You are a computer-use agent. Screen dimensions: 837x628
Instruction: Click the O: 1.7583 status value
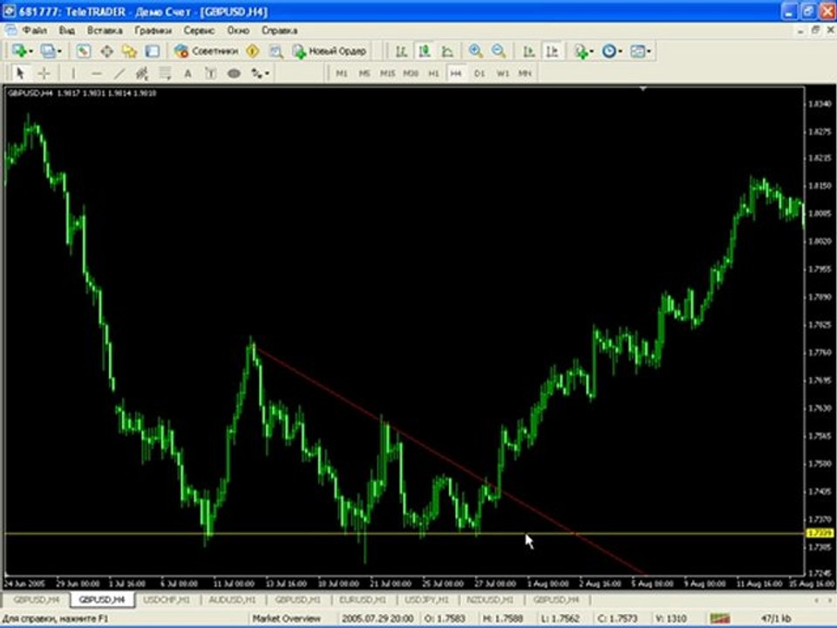click(x=446, y=618)
